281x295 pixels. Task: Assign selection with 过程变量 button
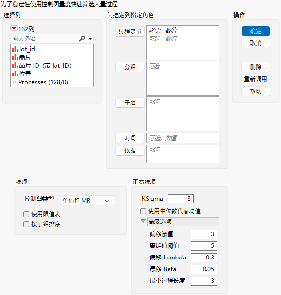click(x=130, y=32)
